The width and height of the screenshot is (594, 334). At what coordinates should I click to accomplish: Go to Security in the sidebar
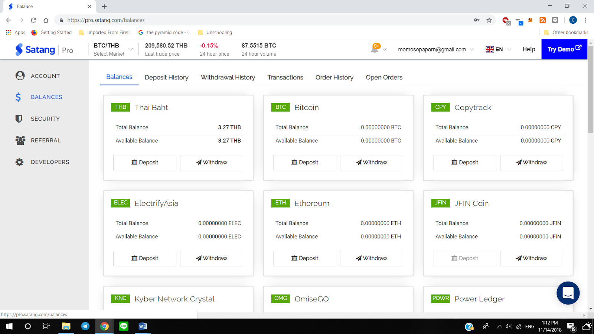tap(45, 119)
